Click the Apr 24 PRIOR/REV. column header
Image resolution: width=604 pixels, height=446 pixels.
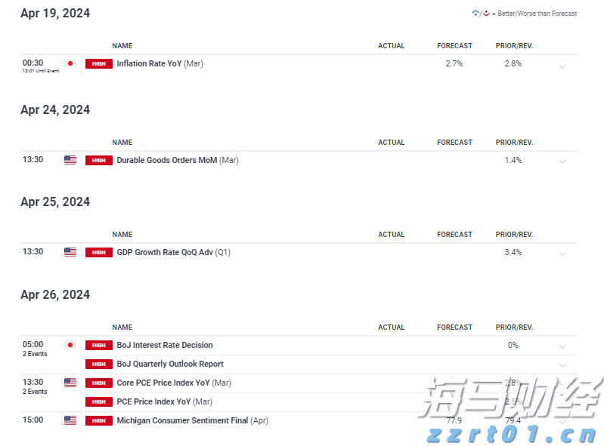pyautogui.click(x=514, y=143)
